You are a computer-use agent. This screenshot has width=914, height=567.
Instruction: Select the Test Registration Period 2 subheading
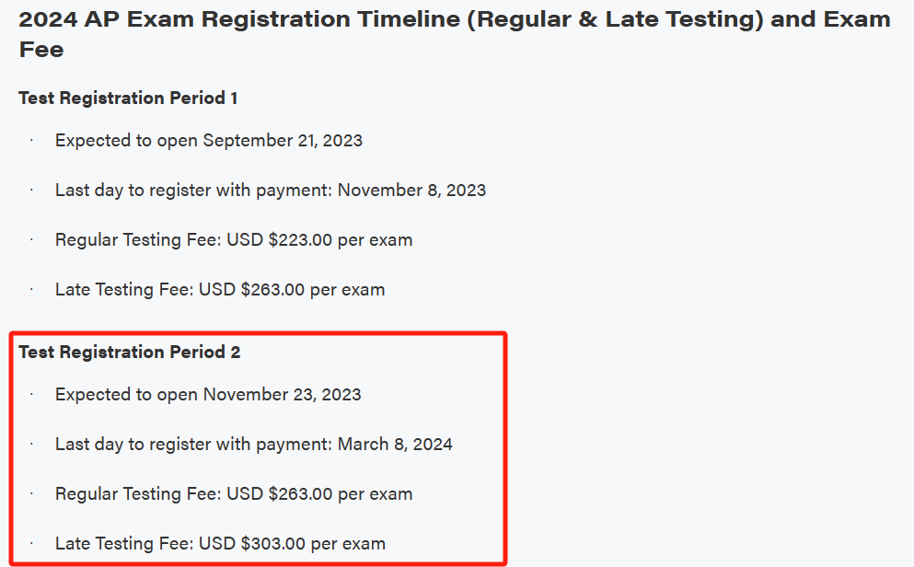pyautogui.click(x=130, y=352)
